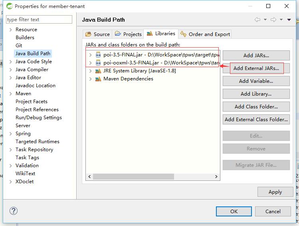Expand the XDoclet category
Viewport: 299px width, 226px height.
coord(11,182)
